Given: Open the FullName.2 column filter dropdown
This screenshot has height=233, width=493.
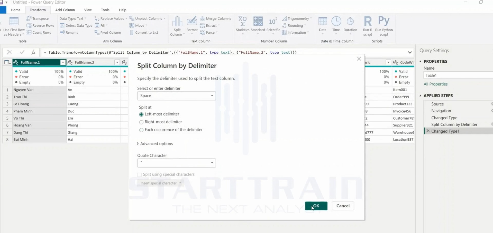Looking at the screenshot, I should point(117,62).
